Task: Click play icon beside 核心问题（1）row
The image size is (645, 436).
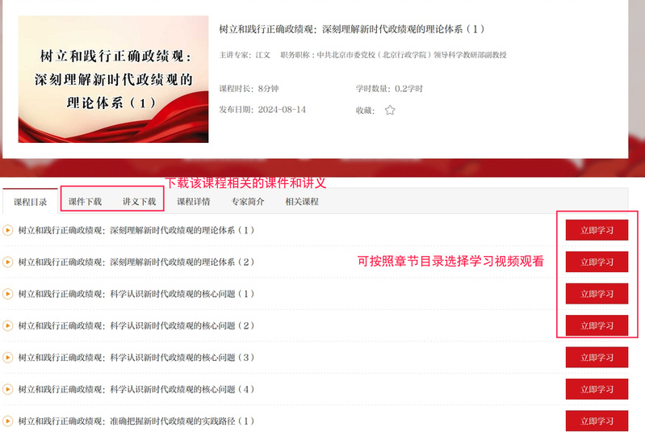Action: pos(8,294)
